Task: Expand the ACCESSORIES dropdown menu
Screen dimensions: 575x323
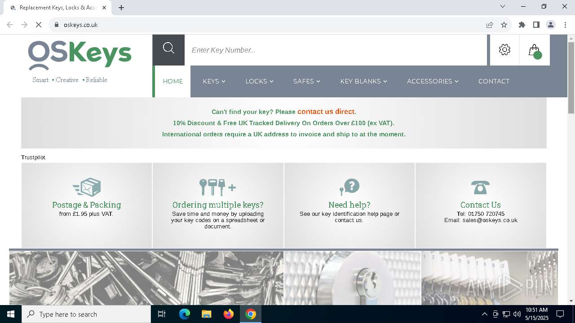Action: coord(433,81)
